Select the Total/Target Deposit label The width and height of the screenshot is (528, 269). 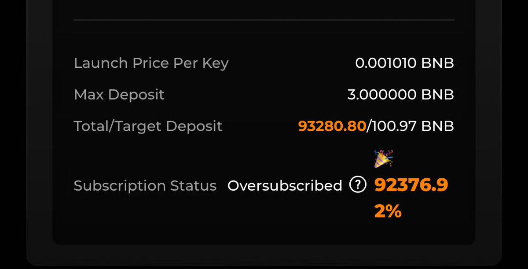(148, 126)
